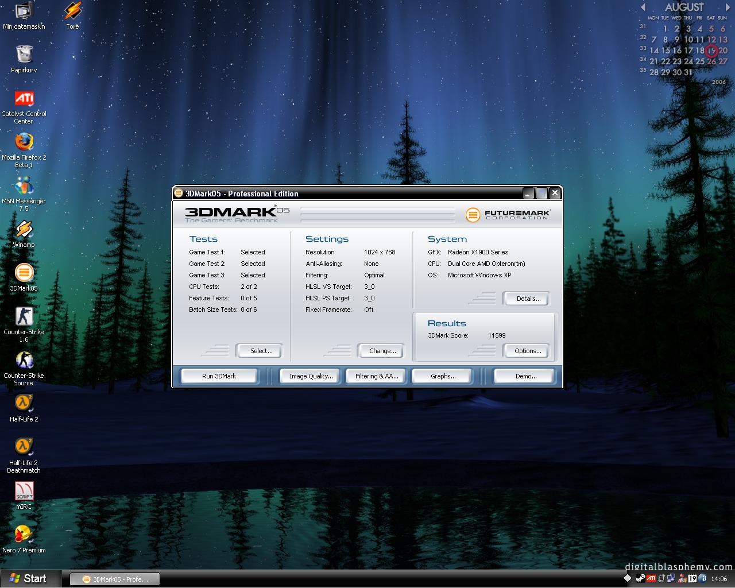Launch Counter-Strike 1.6 shortcut
Screen dimensions: 735x588
tap(24, 324)
